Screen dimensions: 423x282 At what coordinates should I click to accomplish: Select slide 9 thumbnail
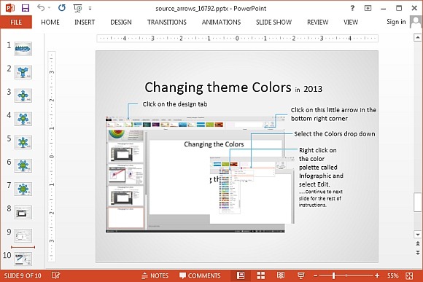[x=23, y=236]
